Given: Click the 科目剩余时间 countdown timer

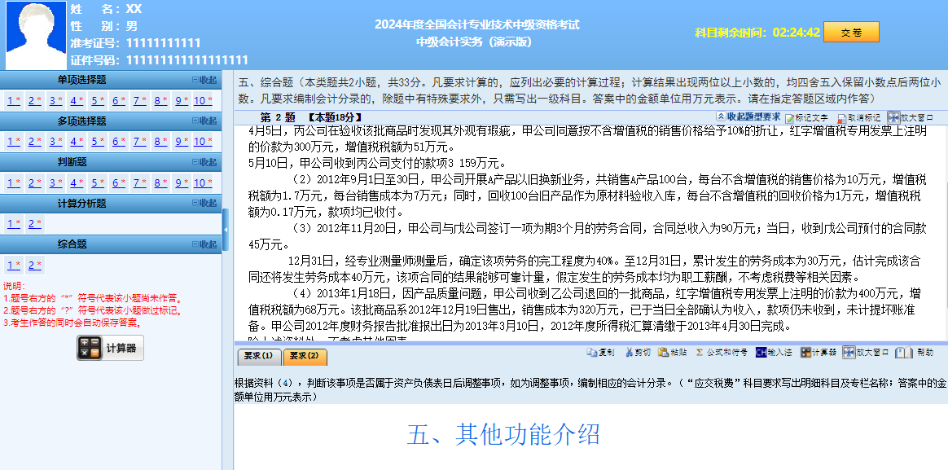Looking at the screenshot, I should point(757,32).
